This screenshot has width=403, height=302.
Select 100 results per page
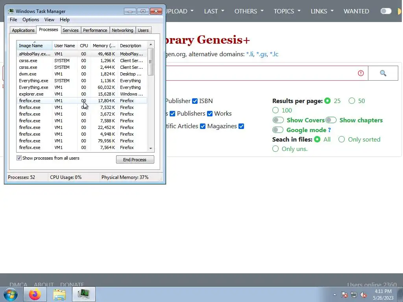point(275,110)
